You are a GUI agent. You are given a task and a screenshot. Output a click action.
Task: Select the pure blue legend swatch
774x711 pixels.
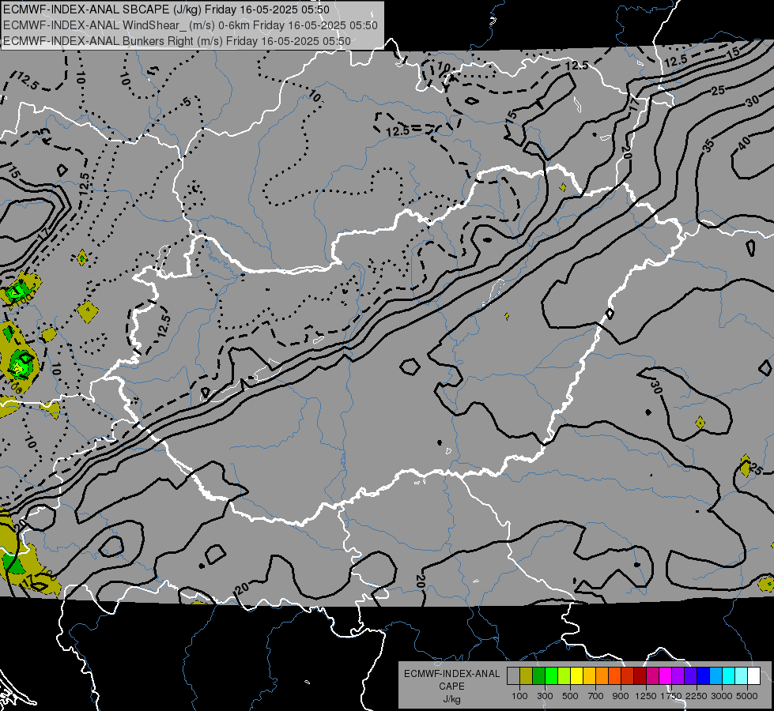tap(703, 676)
